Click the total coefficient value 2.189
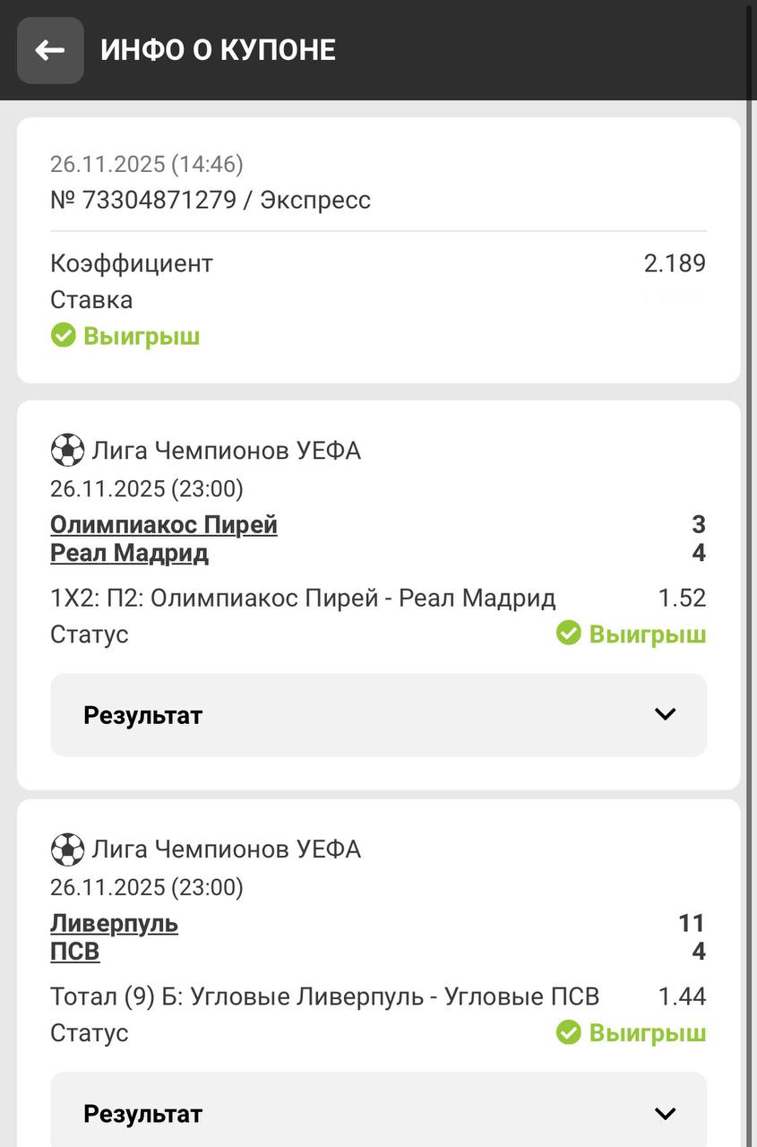Screen dimensions: 757x1147 (x=674, y=263)
